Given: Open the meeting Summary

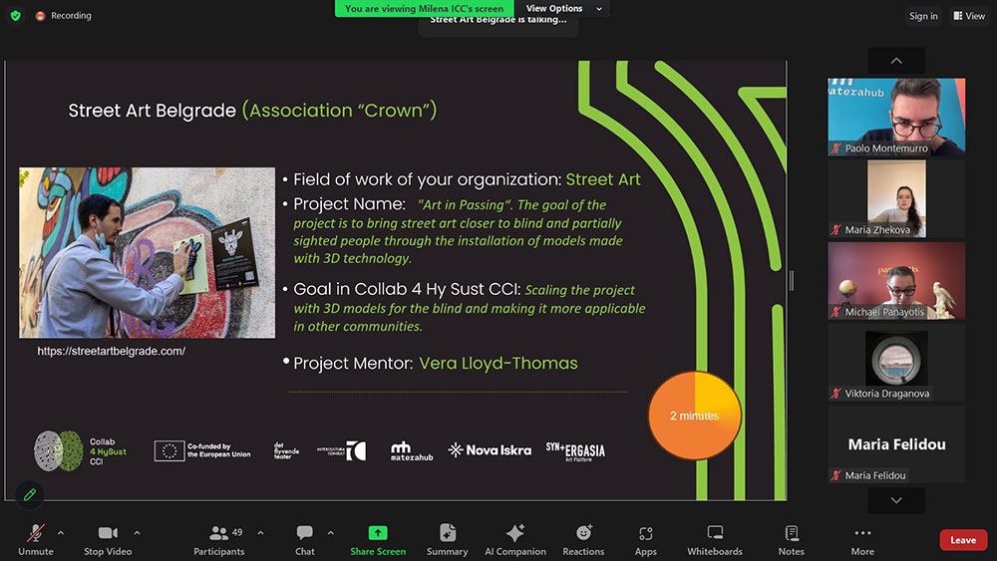Looking at the screenshot, I should tap(447, 539).
